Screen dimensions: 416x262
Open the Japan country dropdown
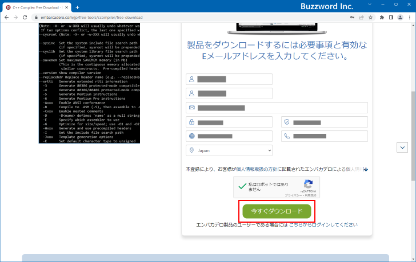pos(229,150)
